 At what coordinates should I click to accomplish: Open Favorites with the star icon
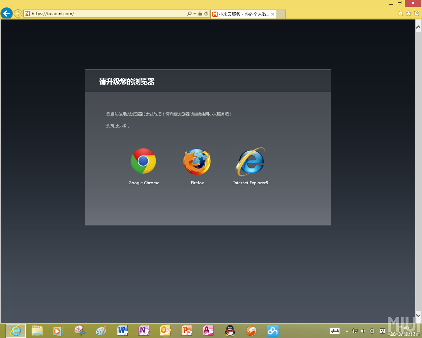(x=408, y=14)
